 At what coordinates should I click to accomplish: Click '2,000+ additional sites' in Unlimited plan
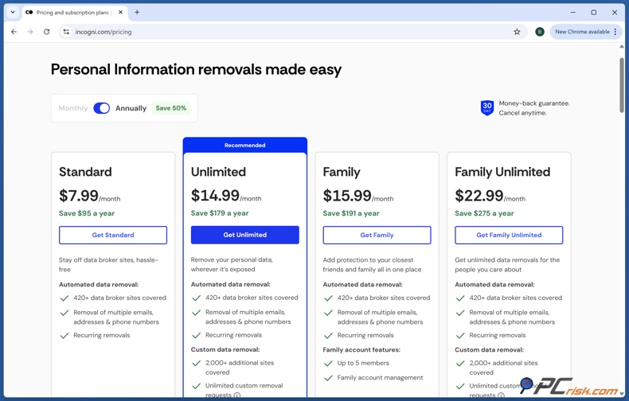(240, 363)
